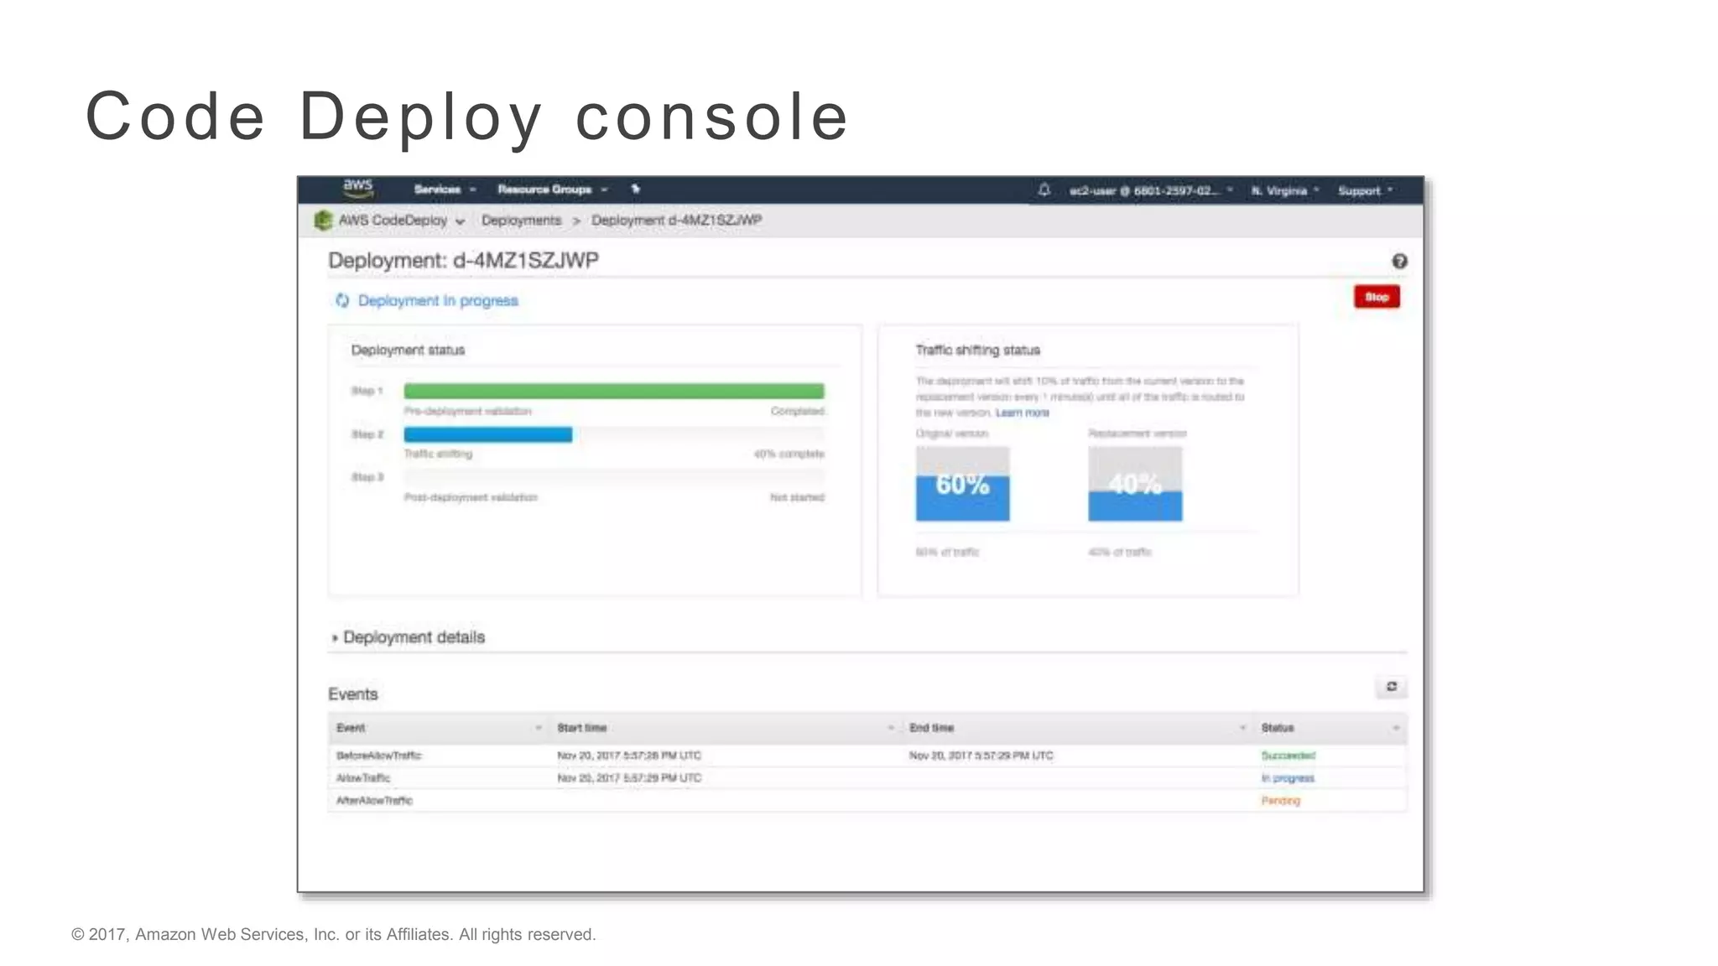Open the Services menu
The height and width of the screenshot is (966, 1718).
tap(445, 190)
